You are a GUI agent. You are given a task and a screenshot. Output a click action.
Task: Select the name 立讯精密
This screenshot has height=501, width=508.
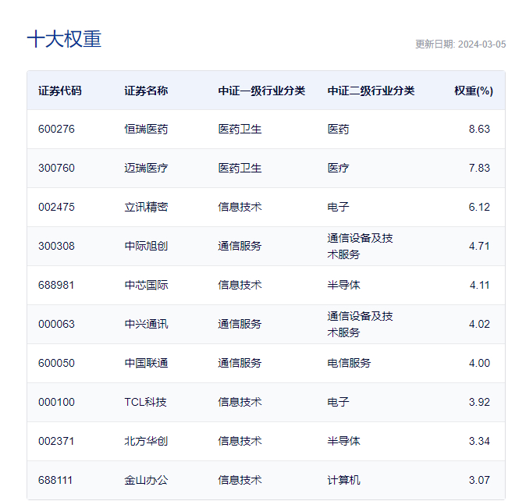[x=146, y=207]
